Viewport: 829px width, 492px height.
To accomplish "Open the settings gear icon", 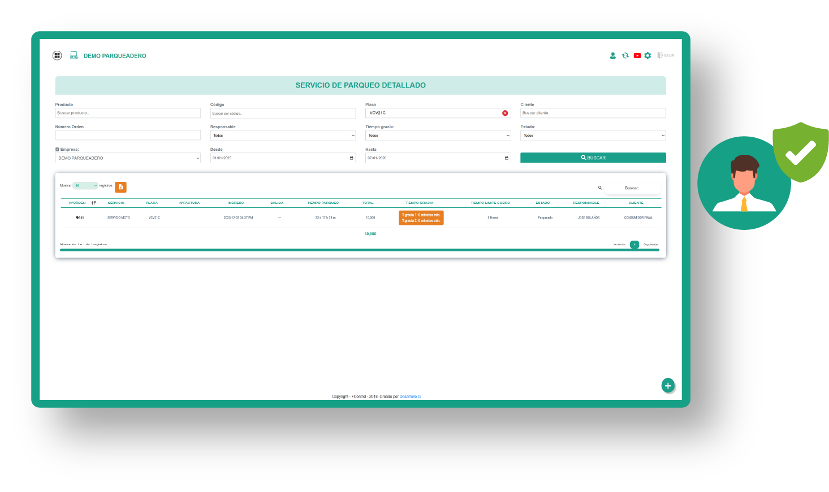I will click(648, 55).
